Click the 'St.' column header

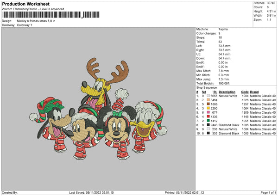(x=215, y=92)
